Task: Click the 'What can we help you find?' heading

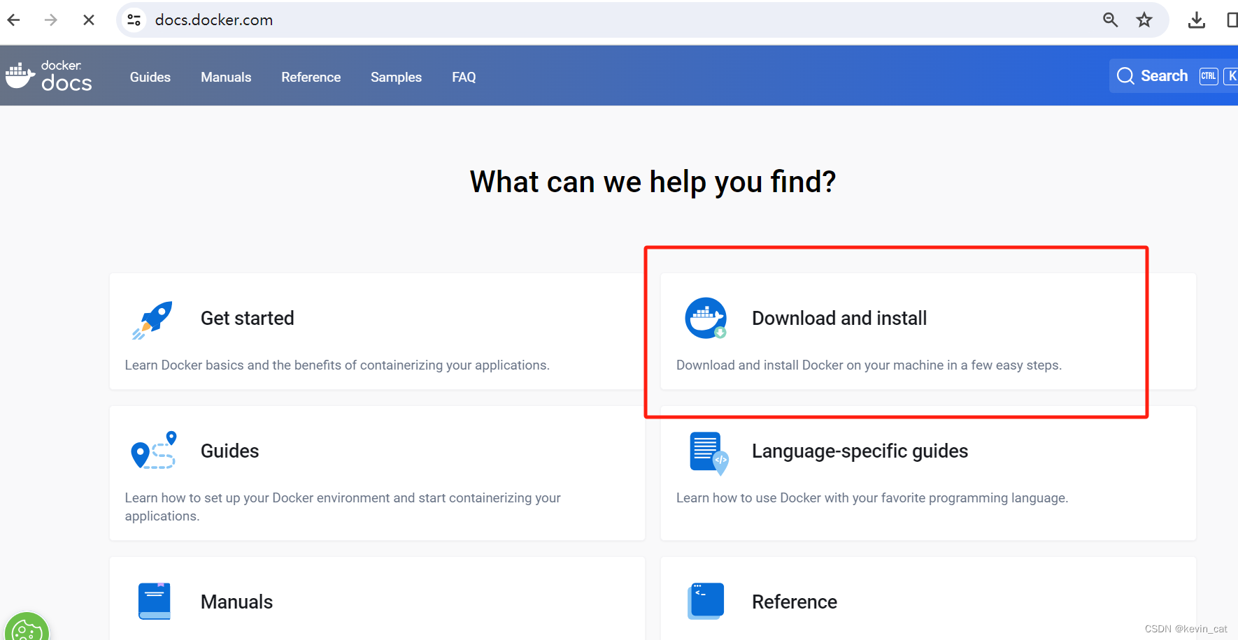Action: (x=653, y=182)
